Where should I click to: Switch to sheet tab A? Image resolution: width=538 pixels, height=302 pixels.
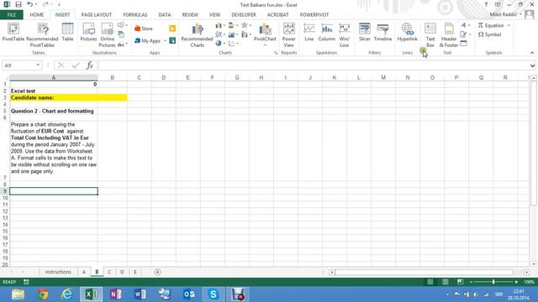(x=84, y=272)
